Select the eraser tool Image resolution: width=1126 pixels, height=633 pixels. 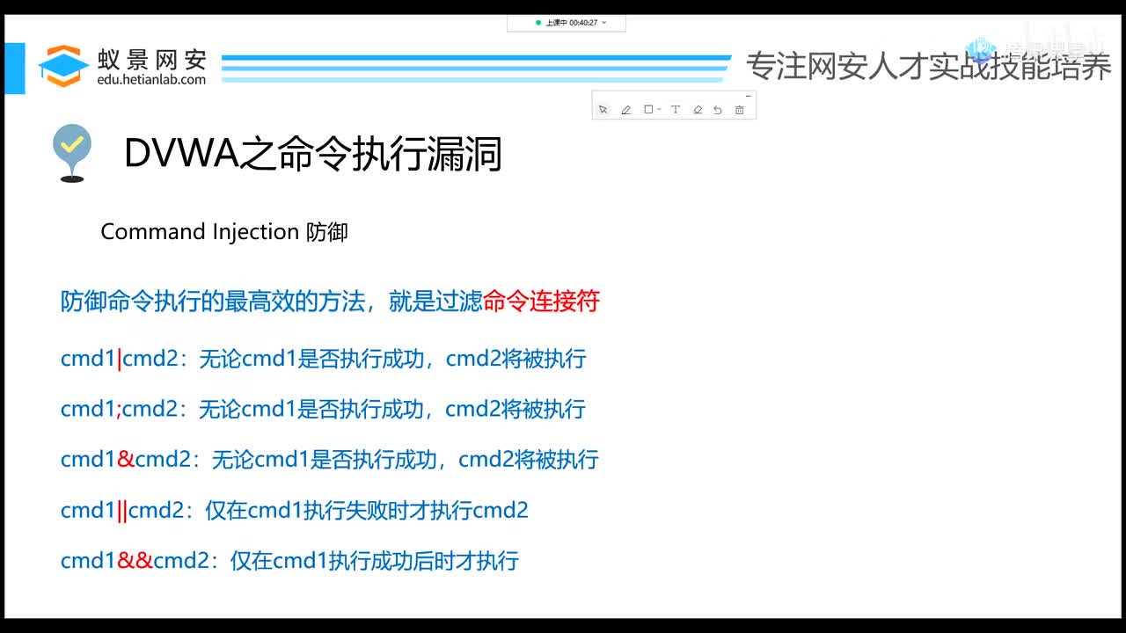click(698, 110)
